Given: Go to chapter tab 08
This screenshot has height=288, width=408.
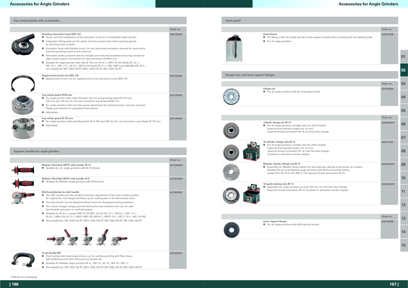Looking at the screenshot, I should coord(404,151).
